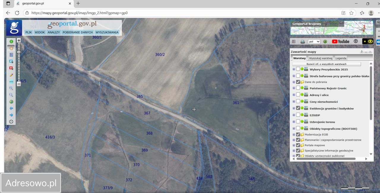Expand the Adresy i ulice node
The height and width of the screenshot is (193, 380).
pyautogui.click(x=294, y=95)
